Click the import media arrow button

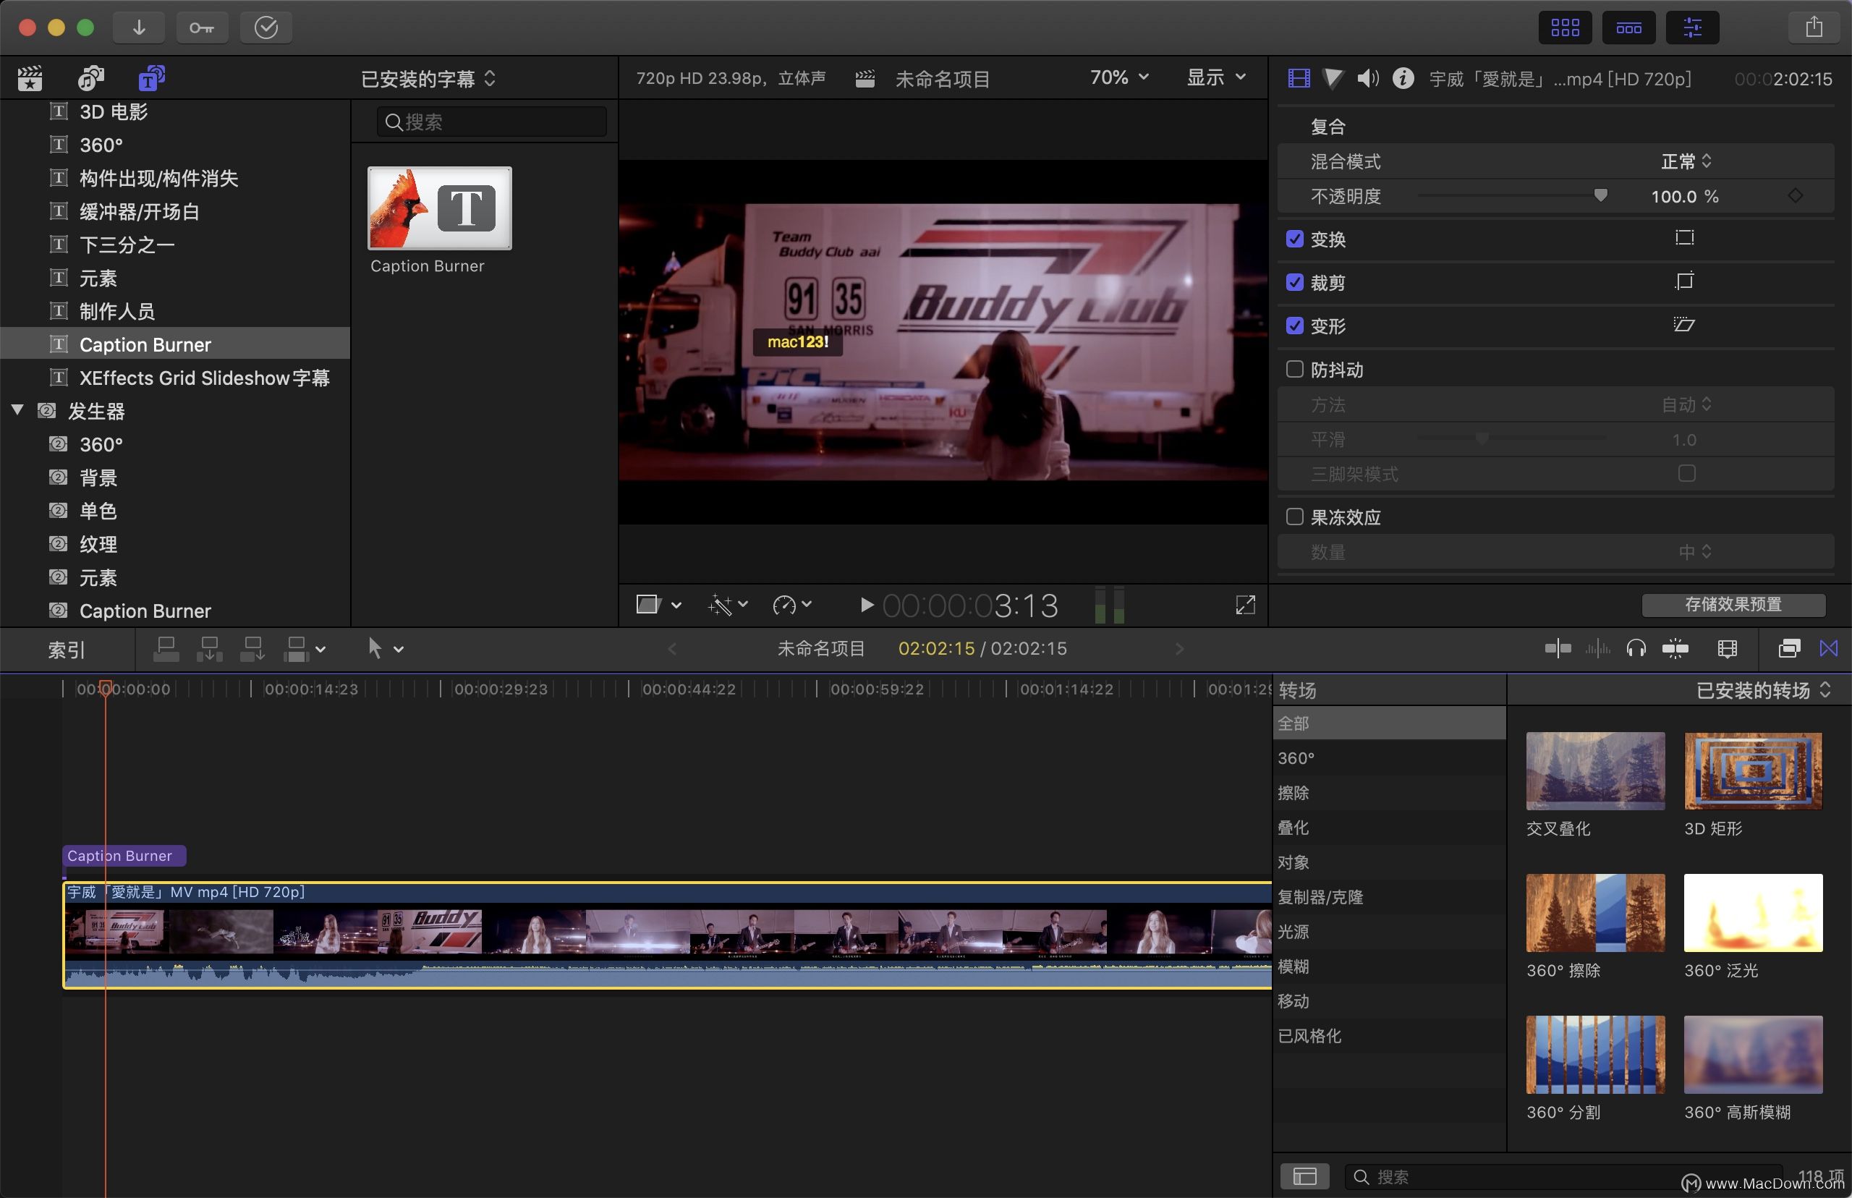[x=138, y=28]
